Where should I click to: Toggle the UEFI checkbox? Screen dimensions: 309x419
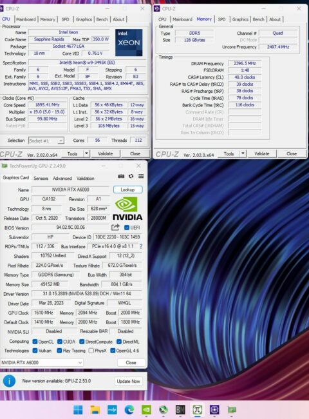[127, 228]
